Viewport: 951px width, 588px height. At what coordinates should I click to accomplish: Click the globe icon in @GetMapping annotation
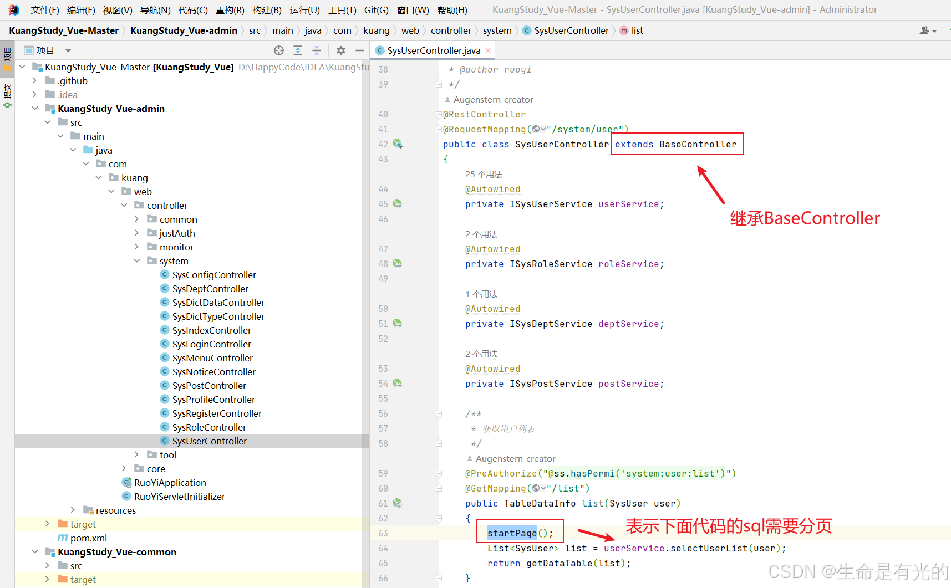pyautogui.click(x=536, y=488)
